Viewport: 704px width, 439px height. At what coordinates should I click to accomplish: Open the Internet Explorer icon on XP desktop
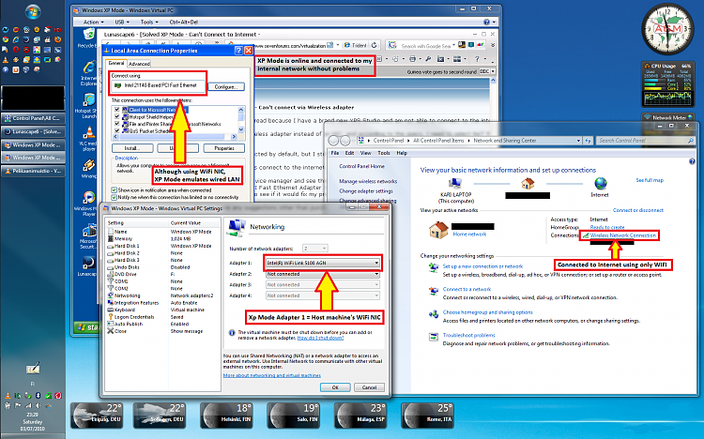pos(89,68)
